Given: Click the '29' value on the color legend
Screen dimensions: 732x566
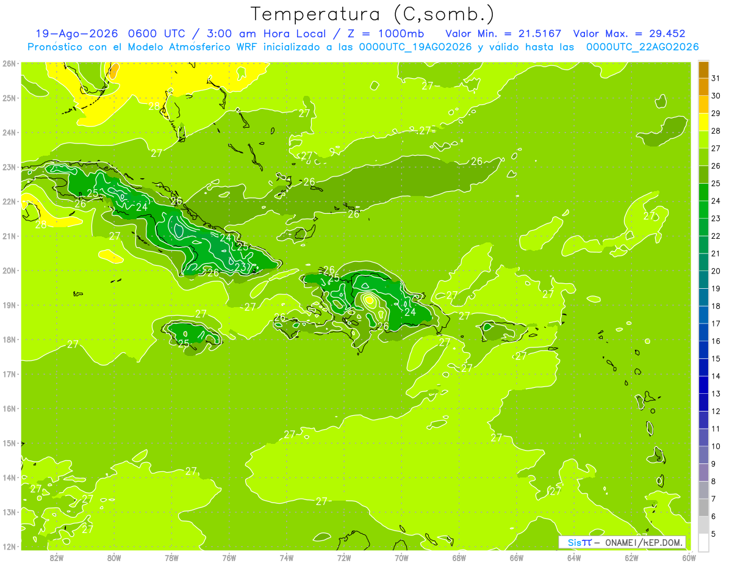Looking at the screenshot, I should (x=716, y=114).
